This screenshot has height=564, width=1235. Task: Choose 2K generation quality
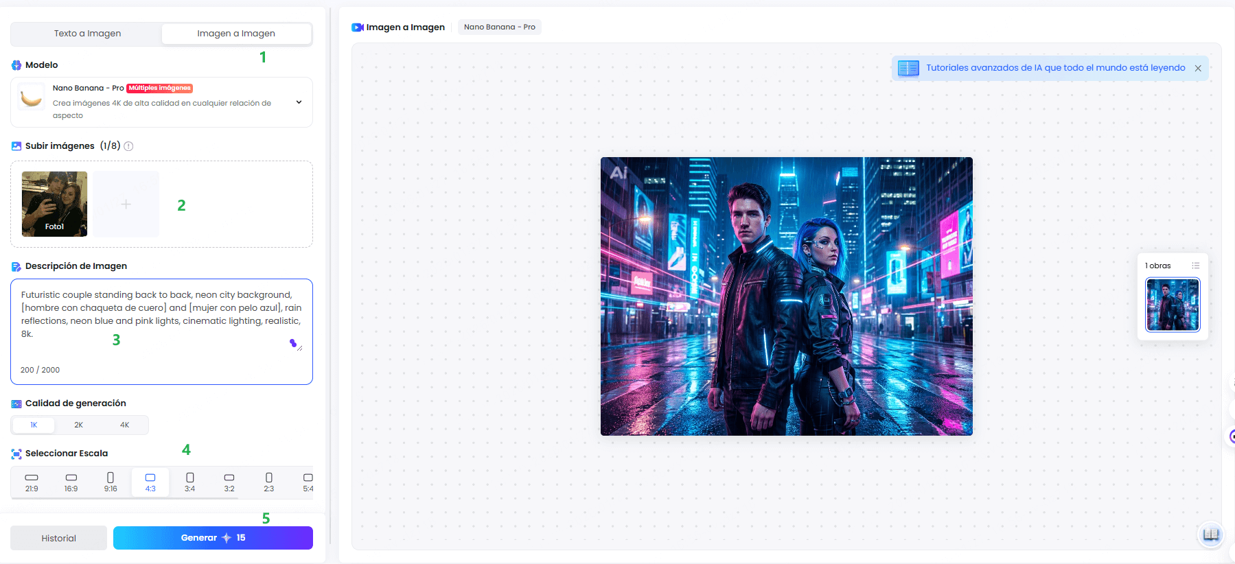(x=79, y=425)
